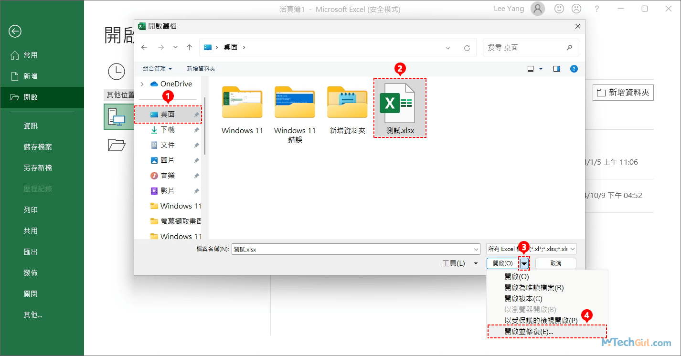Click the Up folder arrow in dialog
The height and width of the screenshot is (356, 681).
190,47
